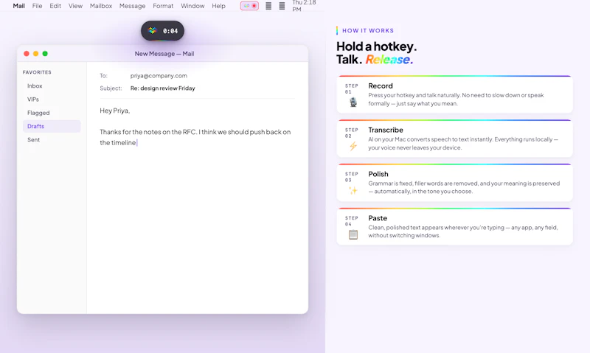This screenshot has width=590, height=353.
Task: Open the Message menu
Action: (x=132, y=6)
